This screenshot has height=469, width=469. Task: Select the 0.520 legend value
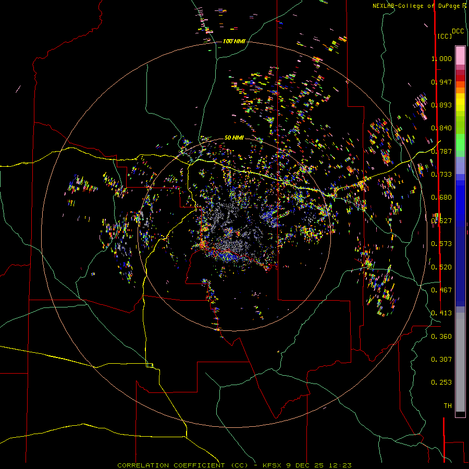(441, 267)
